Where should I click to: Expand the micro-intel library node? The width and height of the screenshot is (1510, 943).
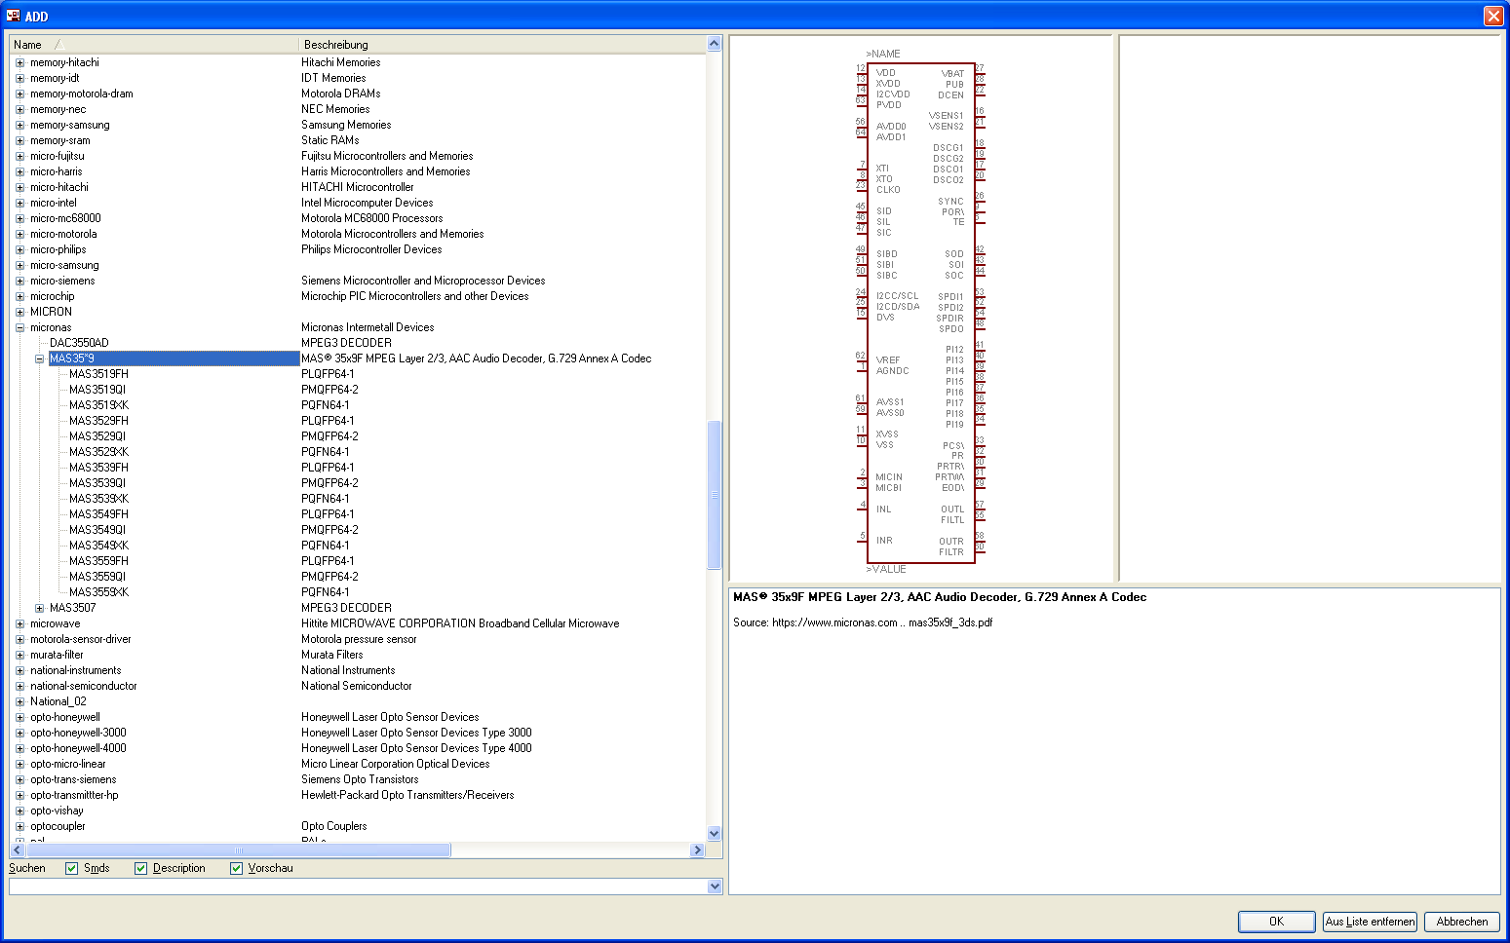(19, 203)
